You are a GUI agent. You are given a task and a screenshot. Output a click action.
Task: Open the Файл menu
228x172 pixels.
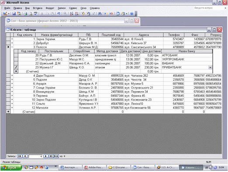point(7,8)
